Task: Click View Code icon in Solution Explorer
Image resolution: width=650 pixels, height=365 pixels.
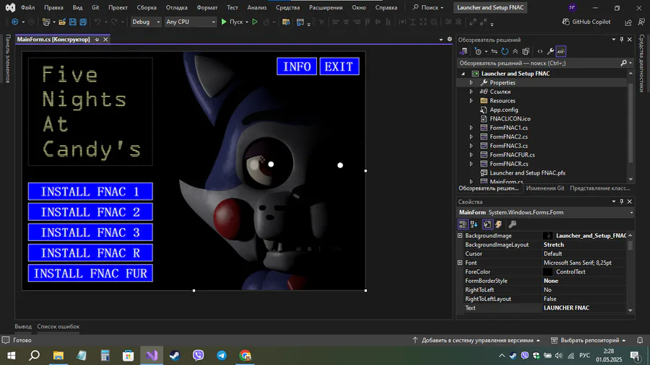Action: (539, 51)
